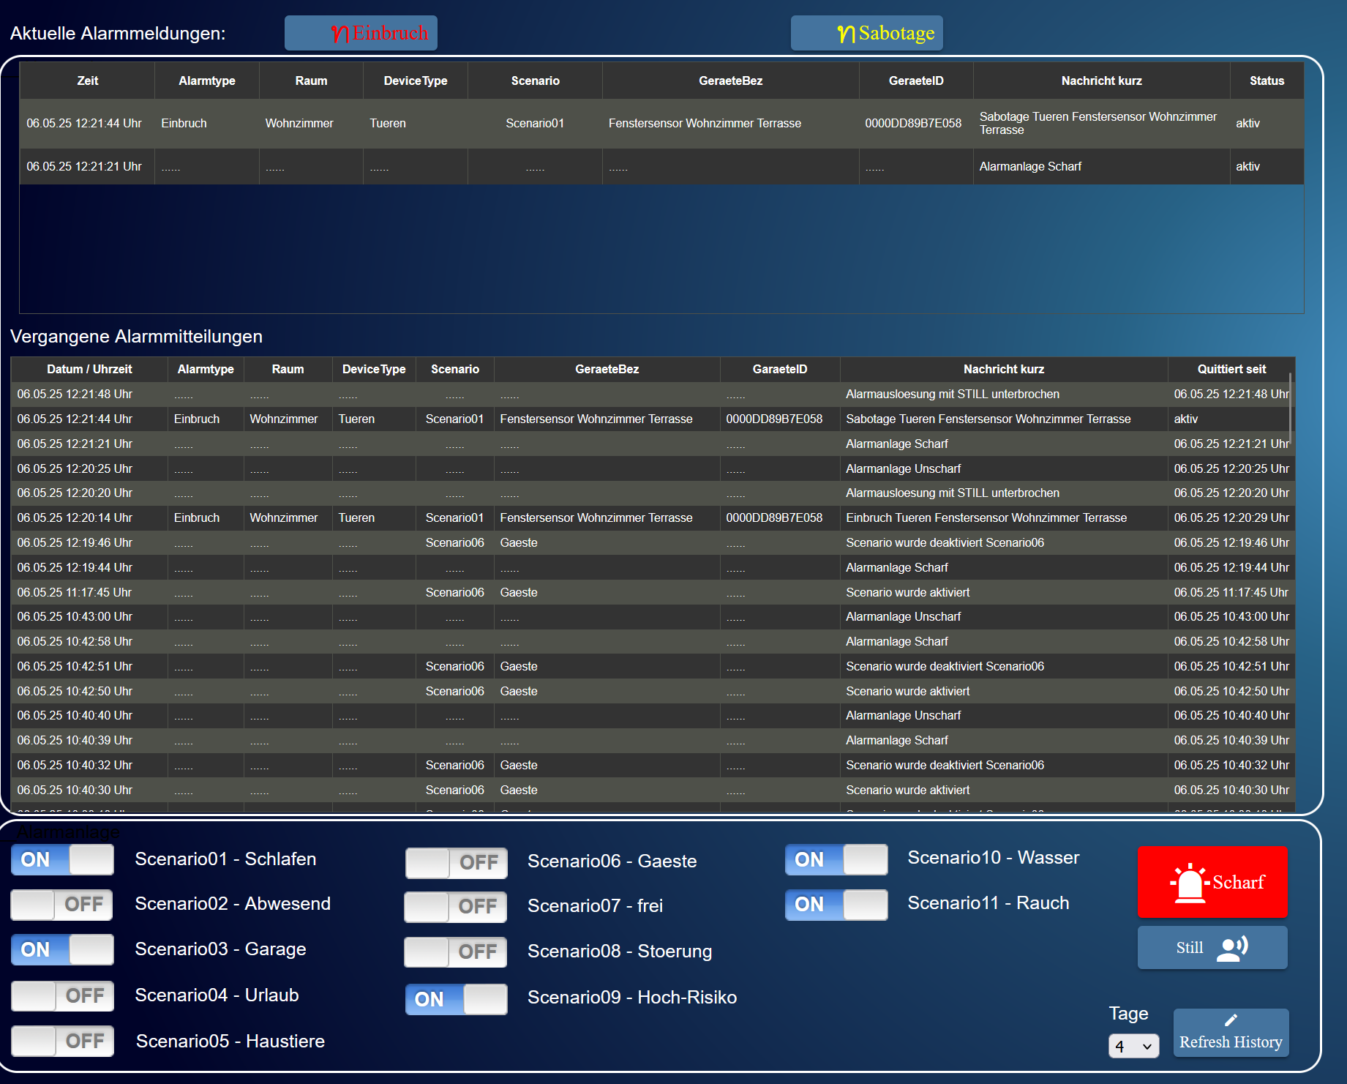The height and width of the screenshot is (1084, 1347).
Task: Click the Scenario11 - Rauch label
Action: (988, 902)
